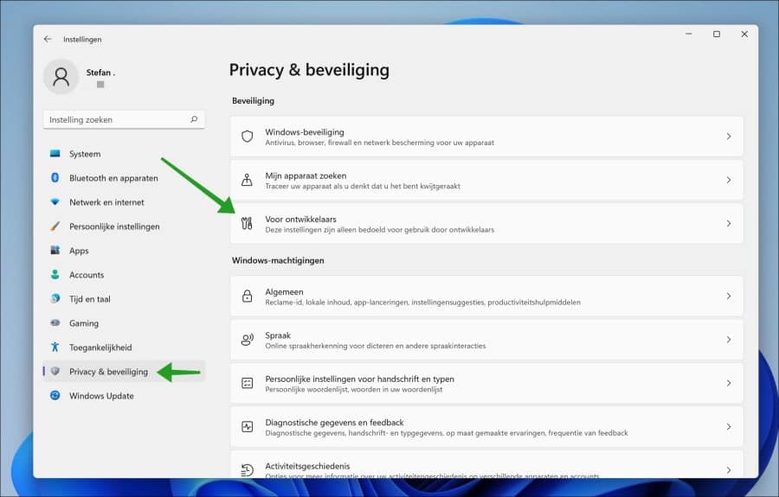Open Tijd en taal settings
This screenshot has height=497, width=779.
(x=124, y=298)
